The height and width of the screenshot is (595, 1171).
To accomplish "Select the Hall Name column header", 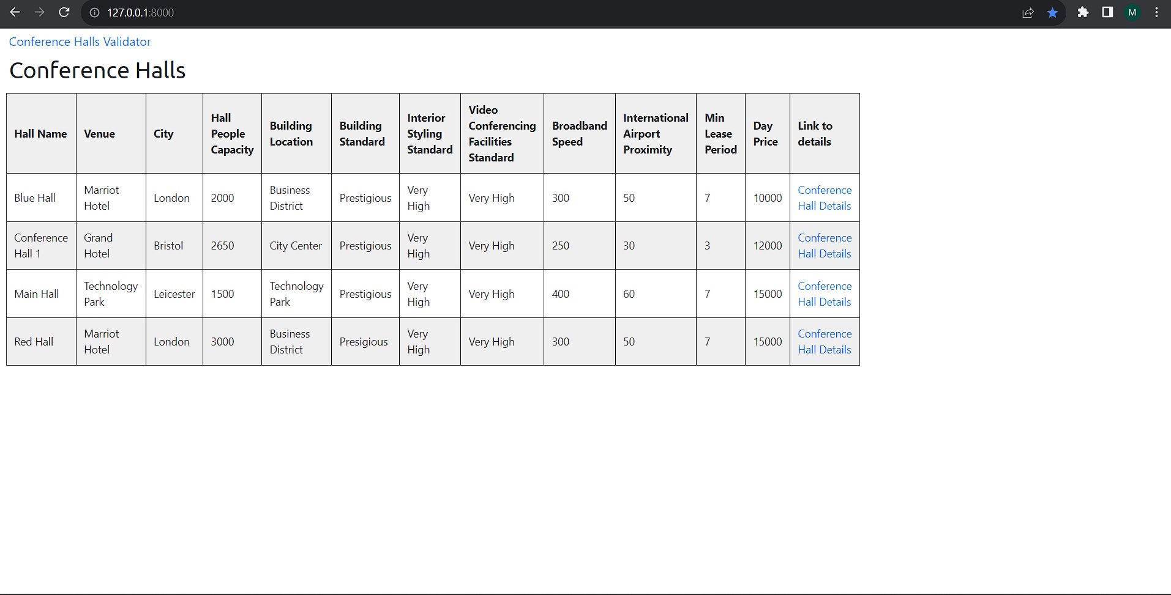I will point(40,133).
